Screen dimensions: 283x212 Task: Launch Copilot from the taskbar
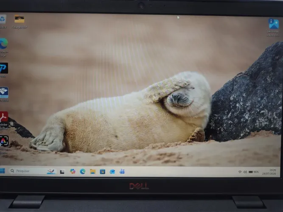tap(73, 171)
